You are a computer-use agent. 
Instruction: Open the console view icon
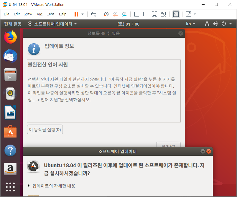click(x=176, y=14)
